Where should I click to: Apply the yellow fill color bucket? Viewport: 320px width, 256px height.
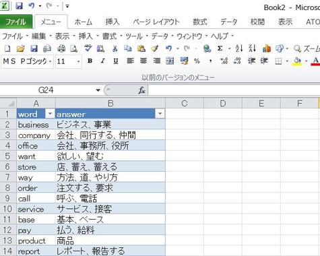point(298,61)
